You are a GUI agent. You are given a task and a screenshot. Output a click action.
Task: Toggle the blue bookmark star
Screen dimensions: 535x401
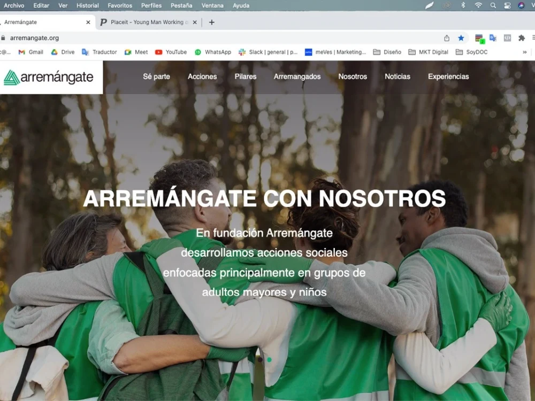pos(461,38)
